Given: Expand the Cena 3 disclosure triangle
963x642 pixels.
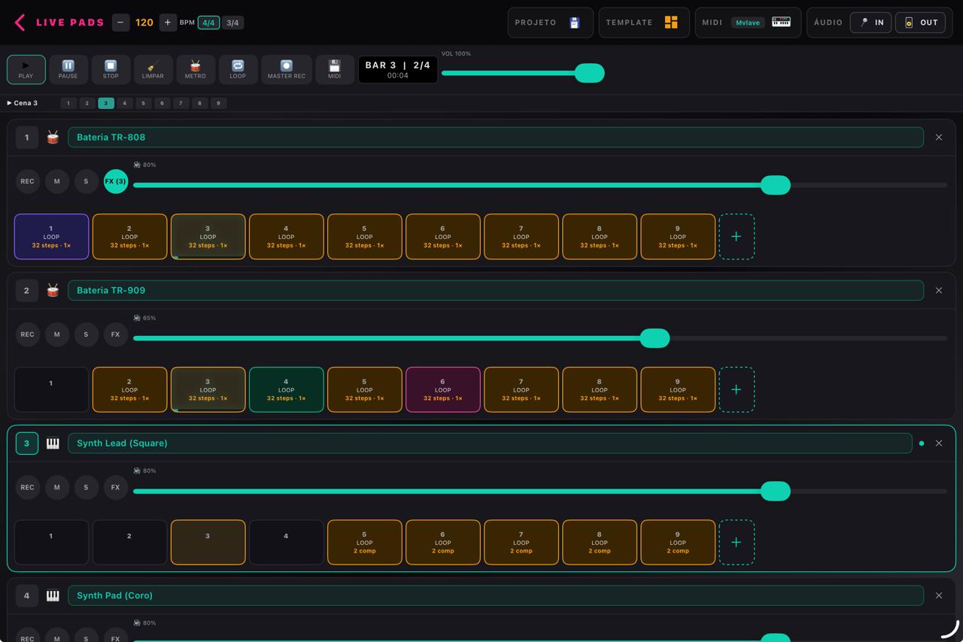Looking at the screenshot, I should tap(9, 103).
